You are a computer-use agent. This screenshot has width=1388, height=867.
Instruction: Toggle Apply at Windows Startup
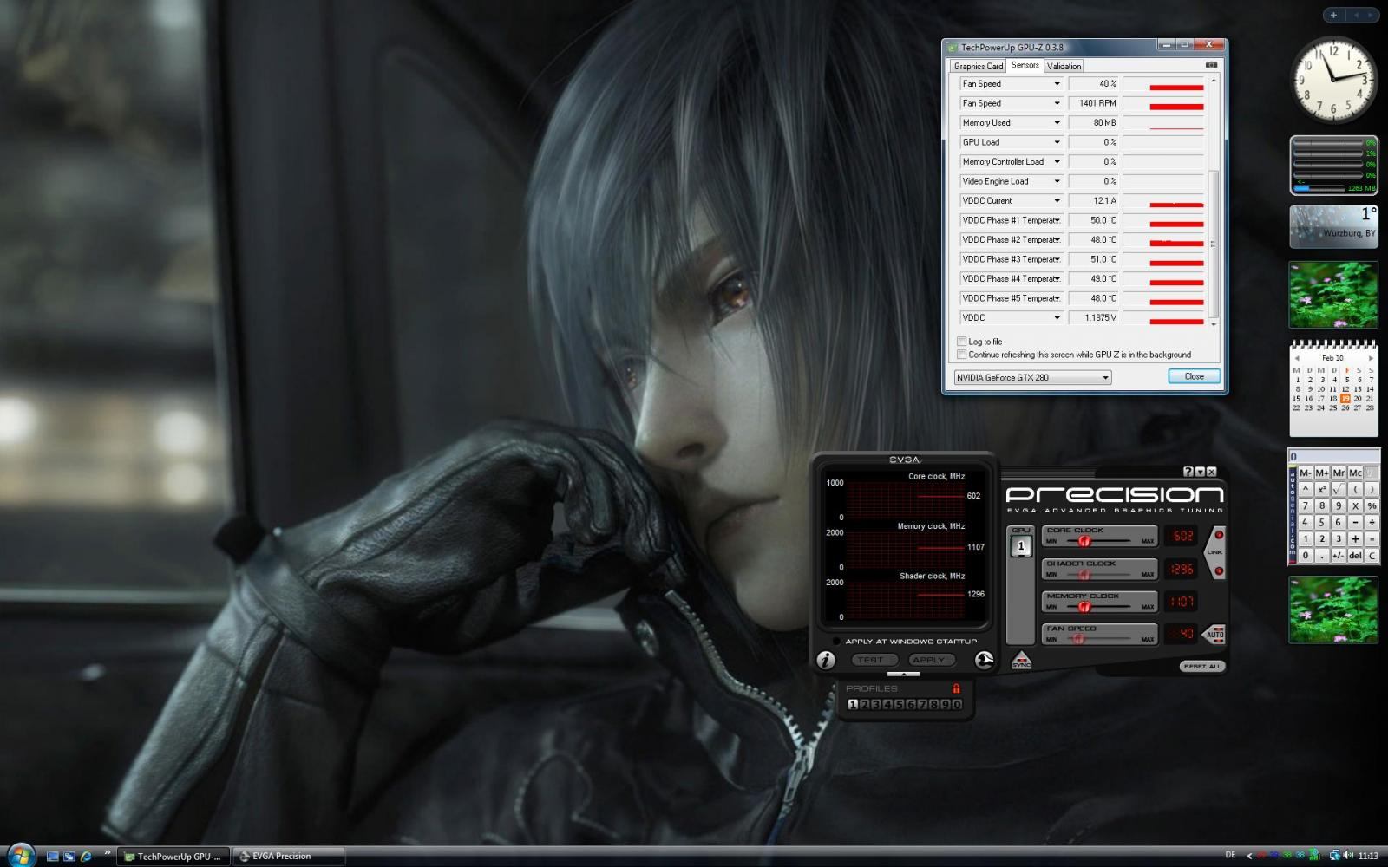tap(836, 642)
